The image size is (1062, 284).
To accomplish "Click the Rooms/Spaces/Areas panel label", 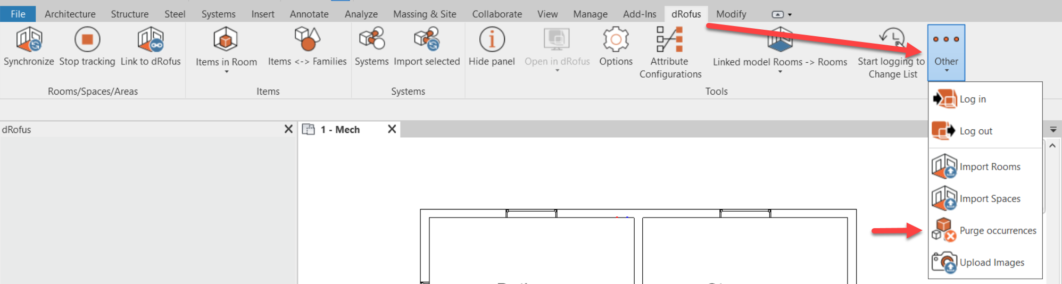I will pyautogui.click(x=93, y=91).
